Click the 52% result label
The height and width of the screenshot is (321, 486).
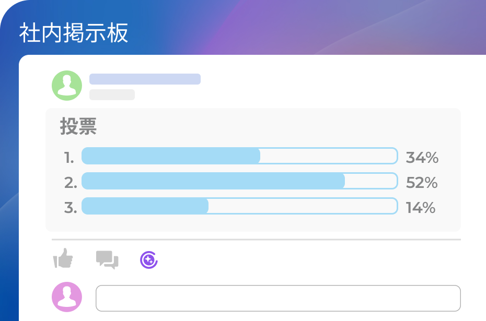pyautogui.click(x=422, y=183)
